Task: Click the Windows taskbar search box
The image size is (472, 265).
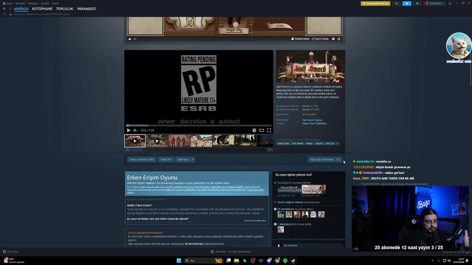Action: [204, 261]
